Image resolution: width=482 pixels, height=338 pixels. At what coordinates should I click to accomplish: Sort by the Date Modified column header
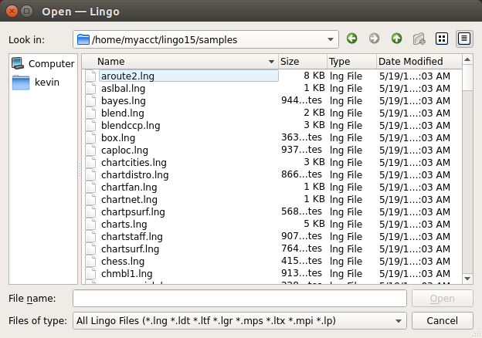419,62
